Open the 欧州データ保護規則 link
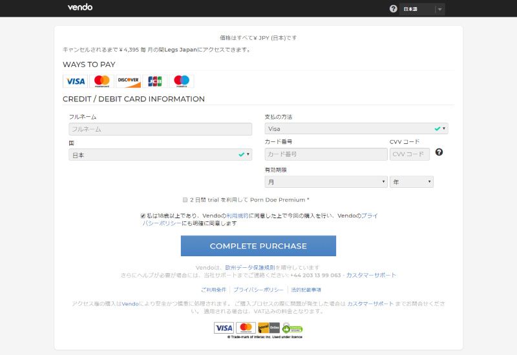517x355 pixels. pos(250,268)
